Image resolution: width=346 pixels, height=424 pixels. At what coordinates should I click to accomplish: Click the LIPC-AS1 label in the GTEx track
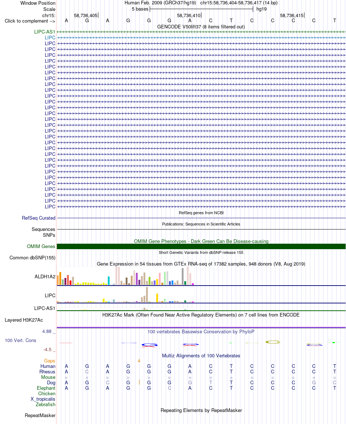click(44, 308)
